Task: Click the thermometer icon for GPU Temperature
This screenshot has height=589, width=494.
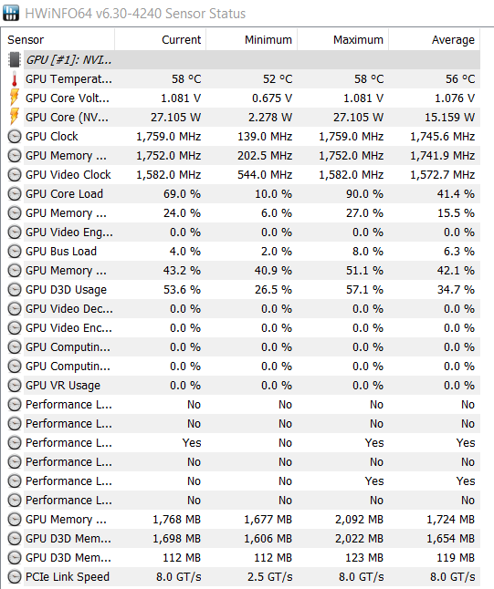Action: pos(15,79)
